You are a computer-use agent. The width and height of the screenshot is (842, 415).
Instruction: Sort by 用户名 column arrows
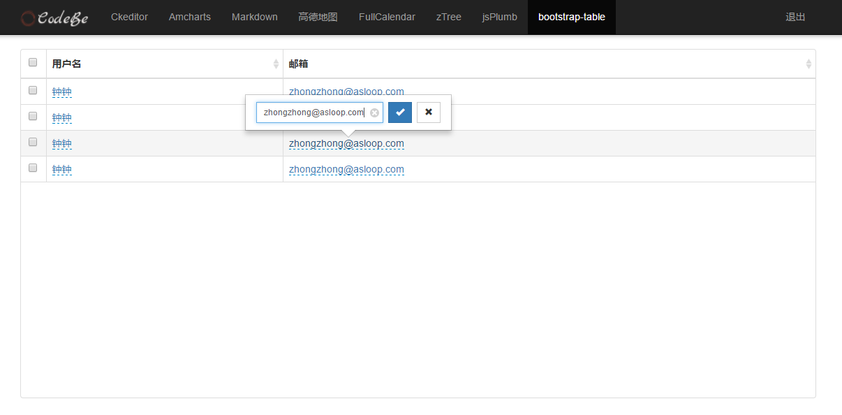click(x=276, y=64)
